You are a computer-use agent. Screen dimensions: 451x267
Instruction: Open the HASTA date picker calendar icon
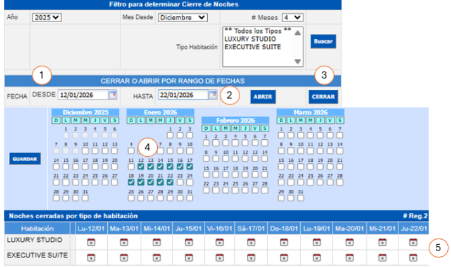tap(213, 96)
